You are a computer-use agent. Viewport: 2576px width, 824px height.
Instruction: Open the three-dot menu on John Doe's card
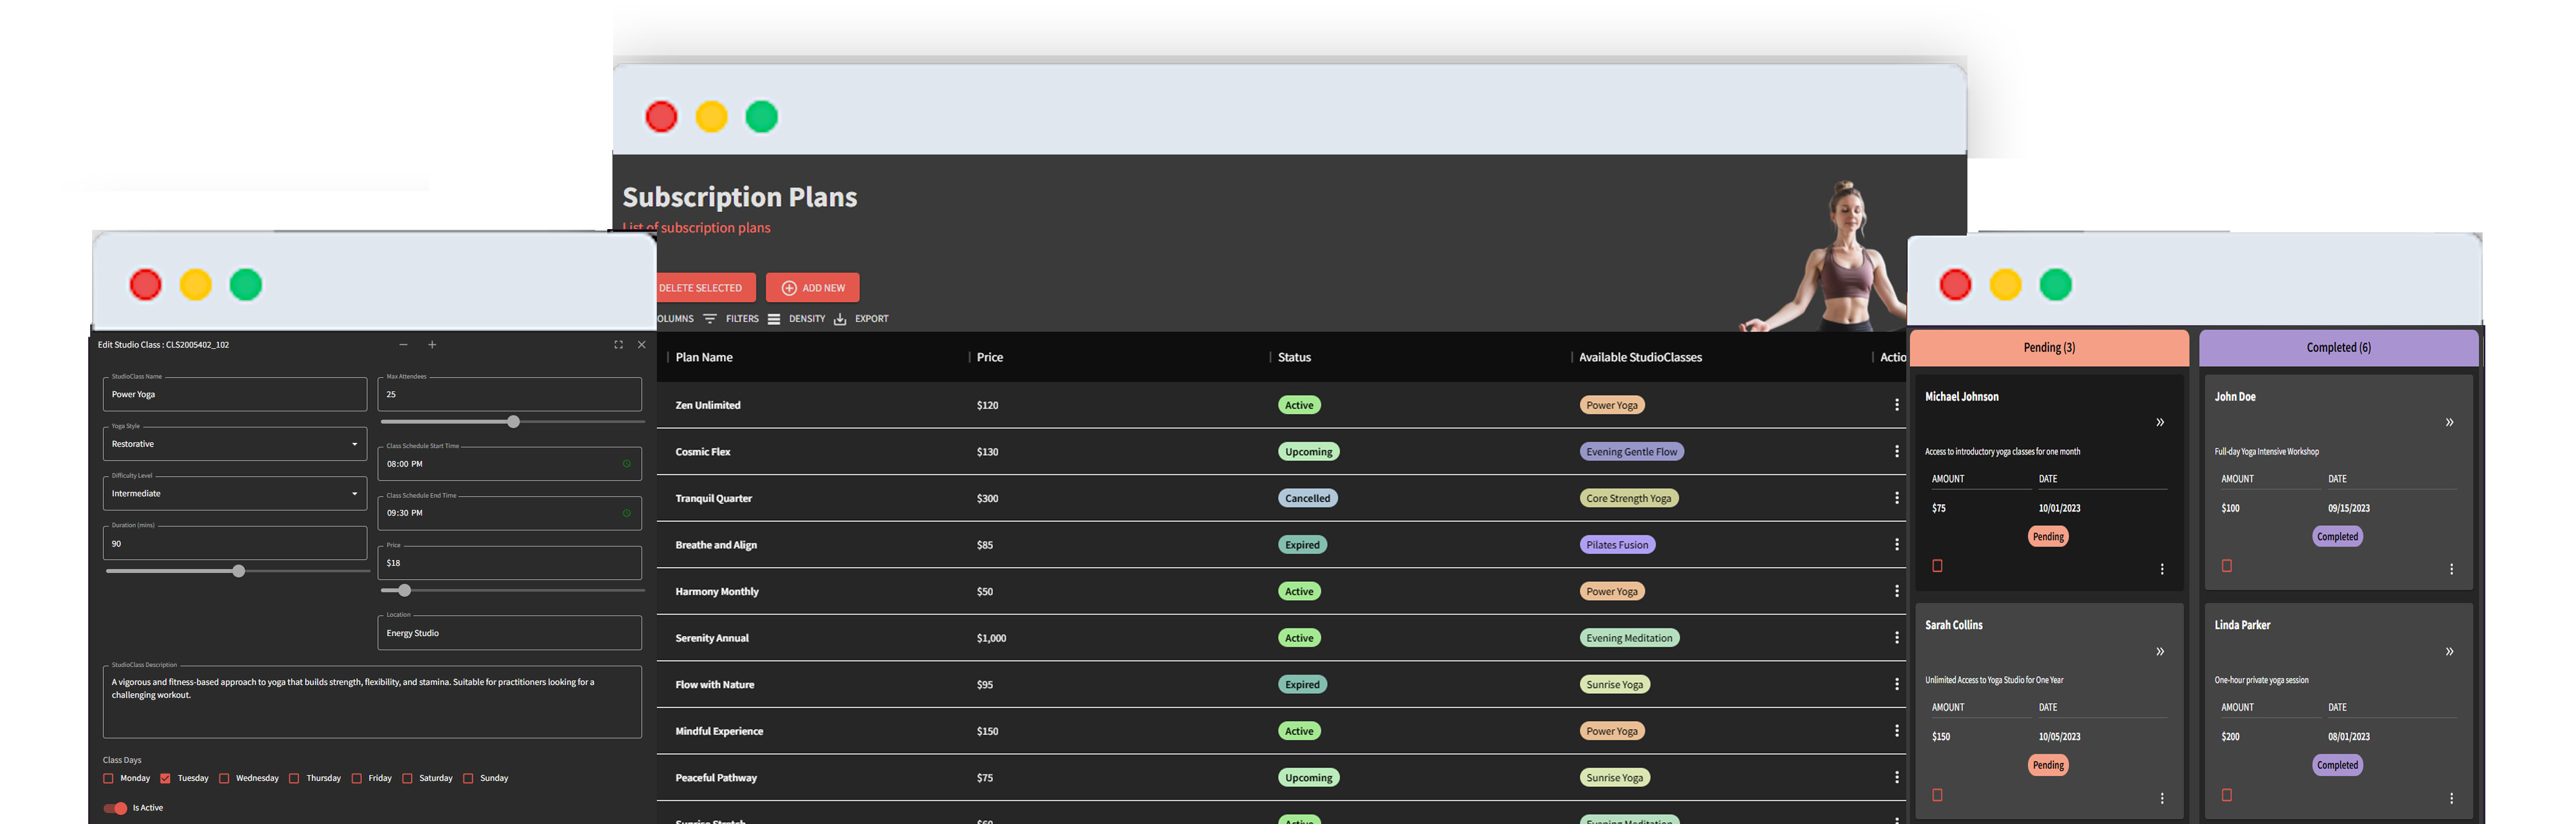pos(2452,568)
